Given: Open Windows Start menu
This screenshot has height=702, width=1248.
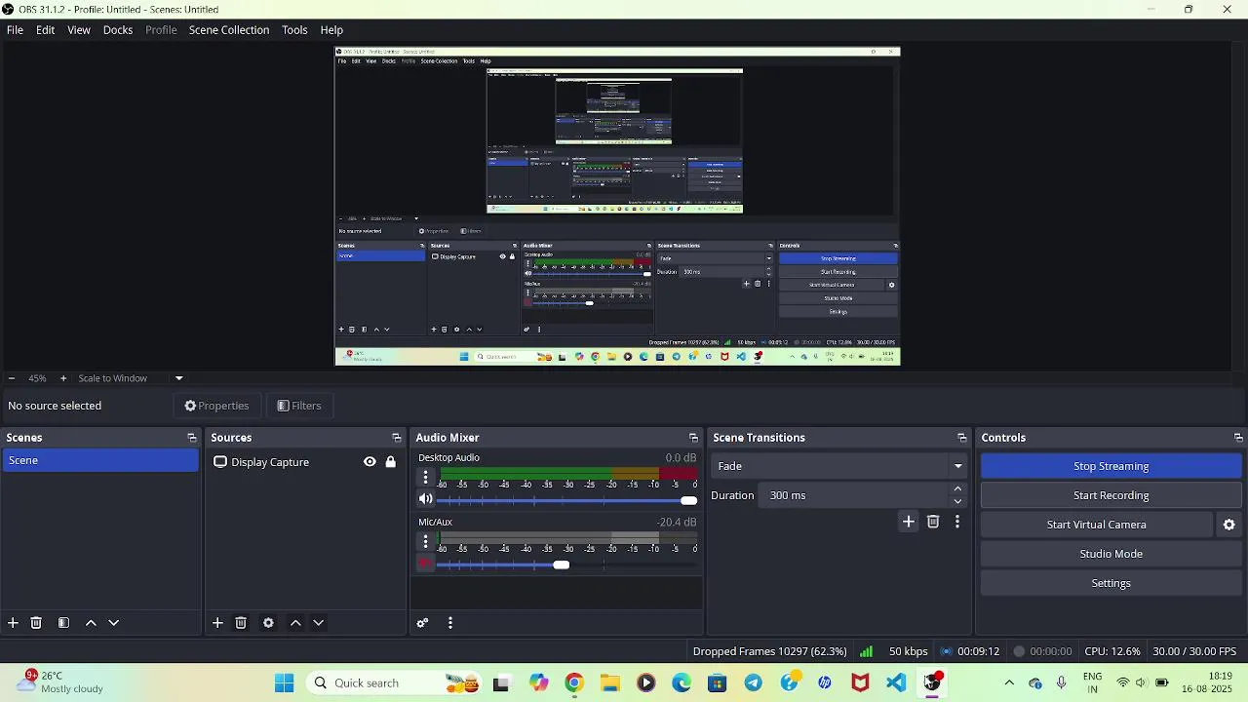Looking at the screenshot, I should point(284,682).
